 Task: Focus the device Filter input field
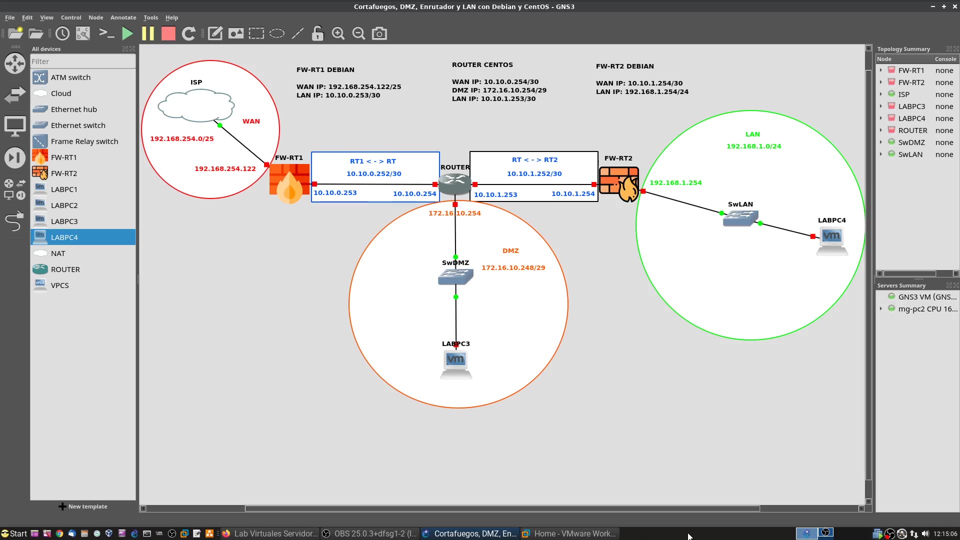(x=83, y=61)
